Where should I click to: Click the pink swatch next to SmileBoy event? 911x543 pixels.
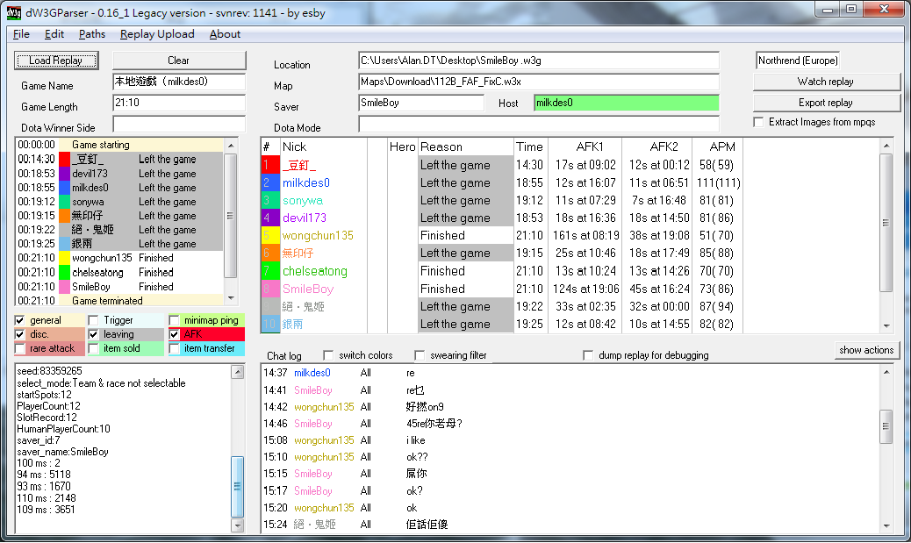coord(64,287)
